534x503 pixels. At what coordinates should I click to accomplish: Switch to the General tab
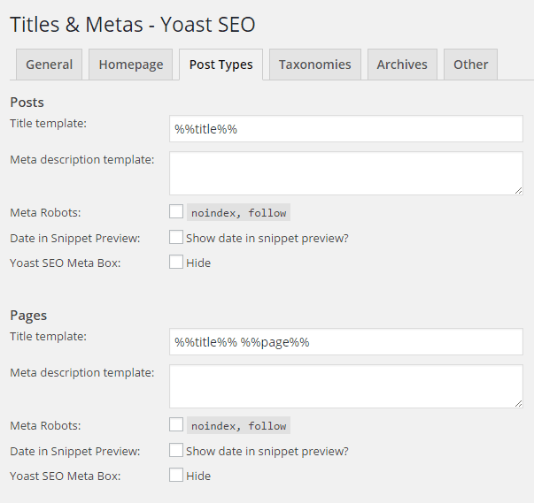click(50, 65)
